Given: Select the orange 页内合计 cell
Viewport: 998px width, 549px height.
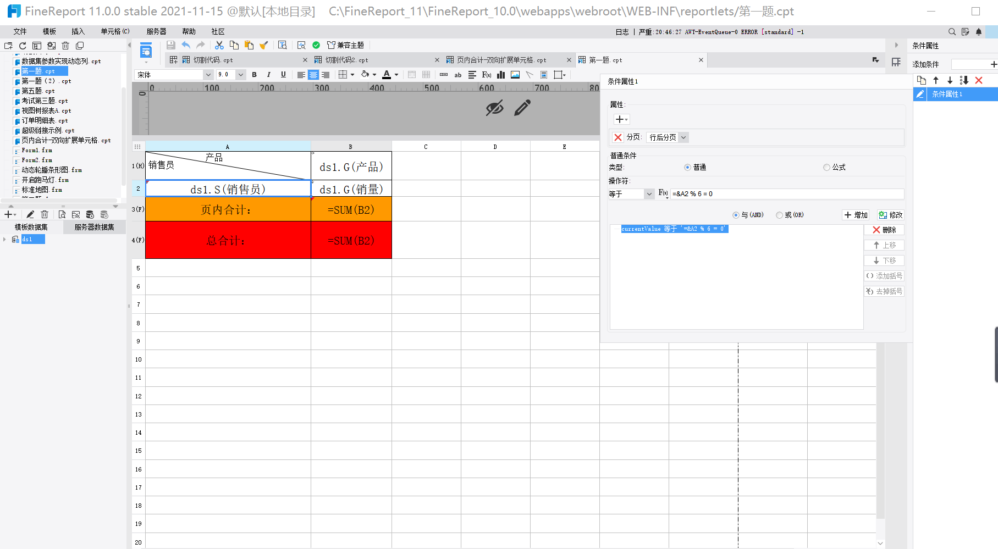Looking at the screenshot, I should point(228,209).
